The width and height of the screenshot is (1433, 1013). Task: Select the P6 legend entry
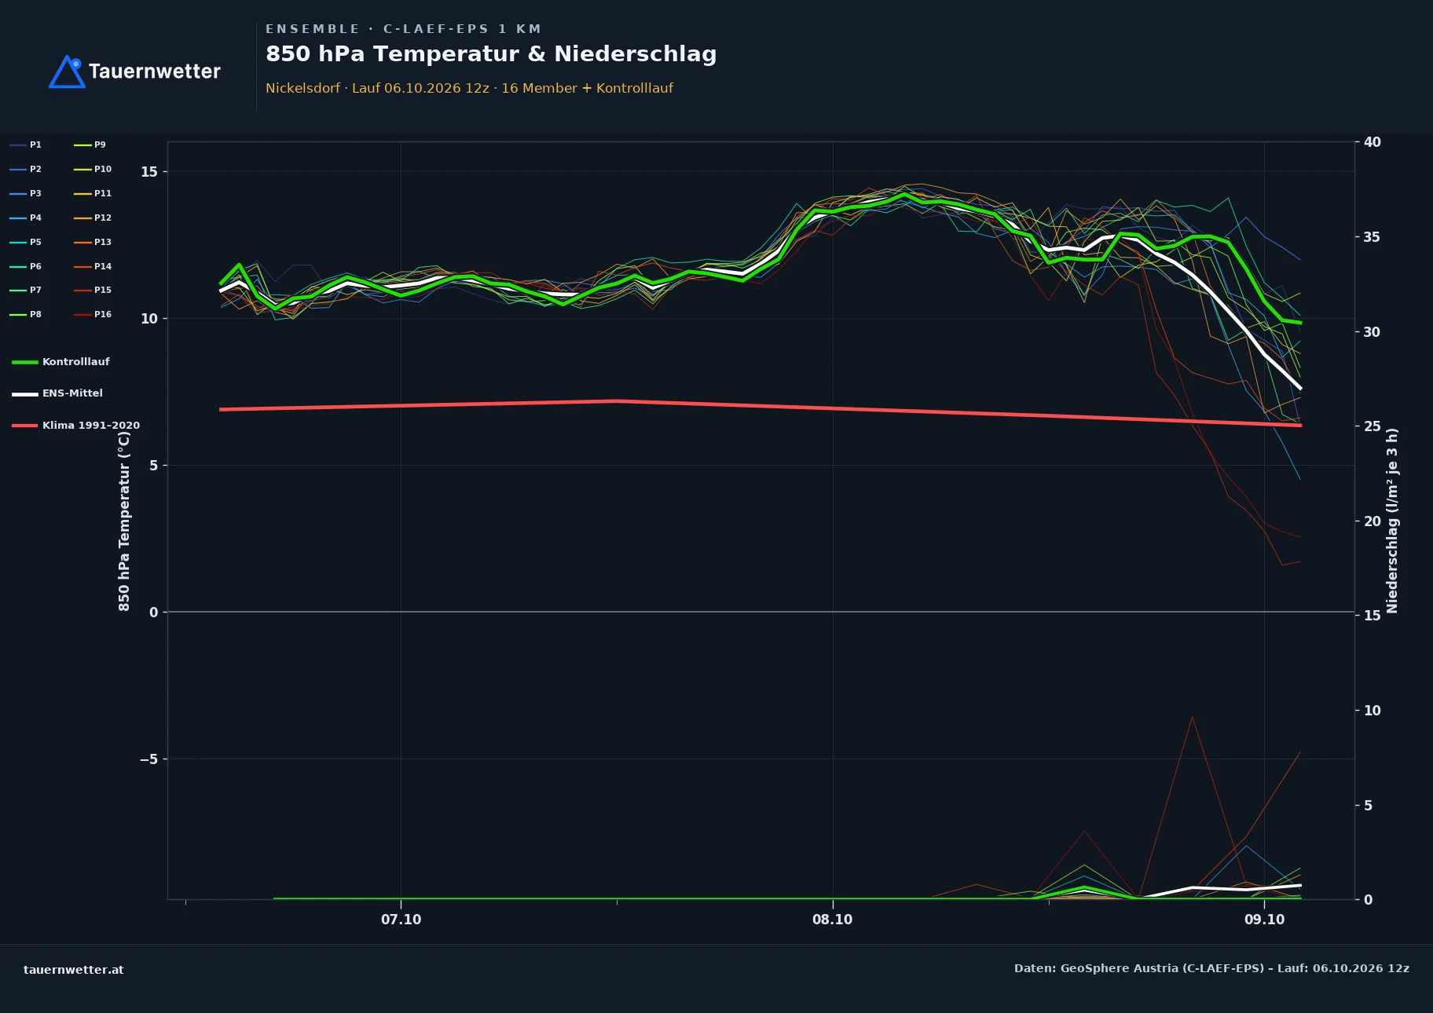click(x=26, y=267)
